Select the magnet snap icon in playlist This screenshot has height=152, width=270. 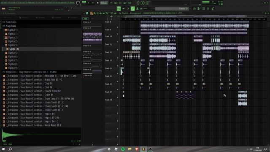pos(87,13)
